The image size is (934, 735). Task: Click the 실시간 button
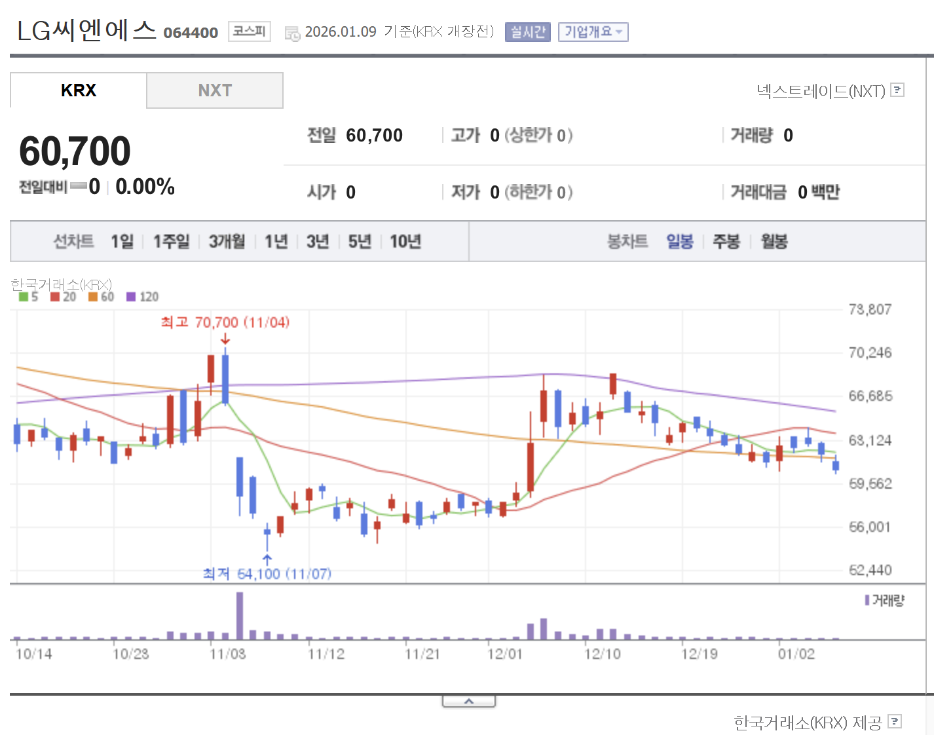pos(527,31)
